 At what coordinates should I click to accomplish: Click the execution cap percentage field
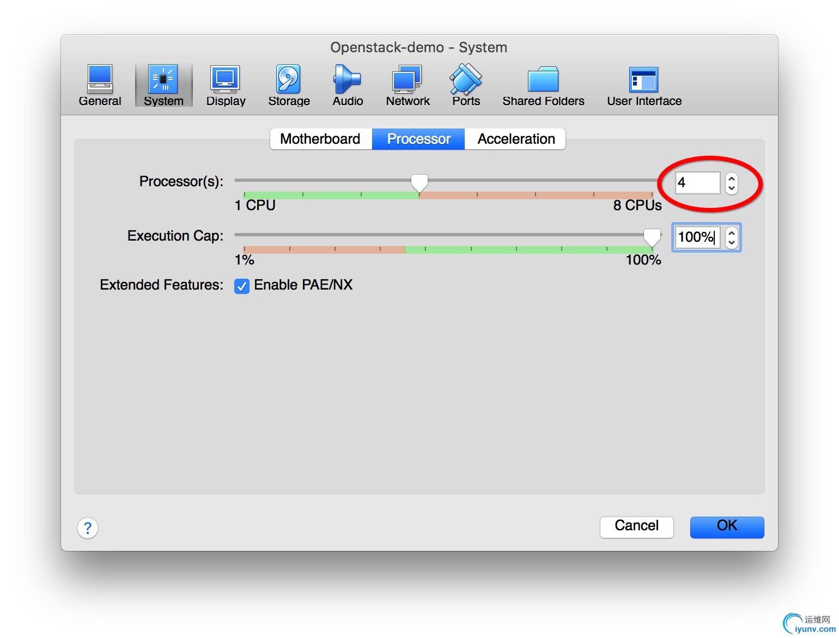pos(697,237)
